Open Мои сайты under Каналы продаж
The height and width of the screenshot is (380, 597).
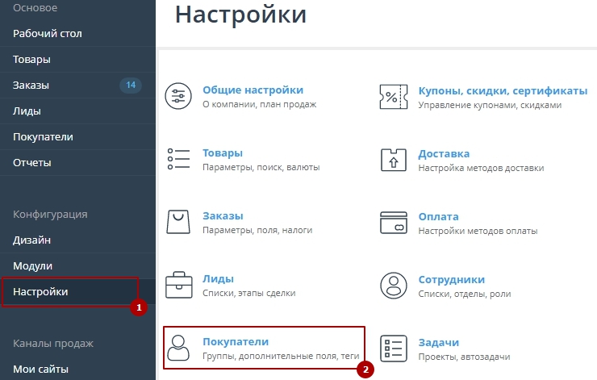[40, 369]
